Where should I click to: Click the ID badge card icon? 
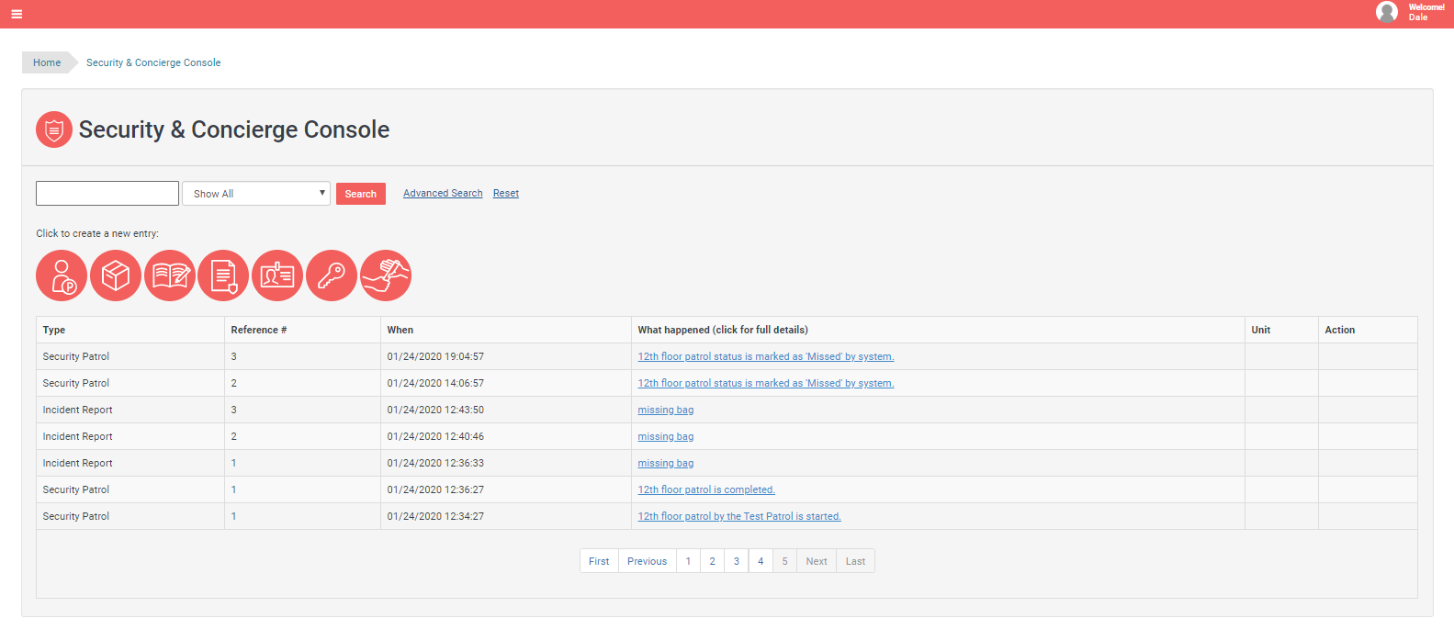pyautogui.click(x=277, y=276)
